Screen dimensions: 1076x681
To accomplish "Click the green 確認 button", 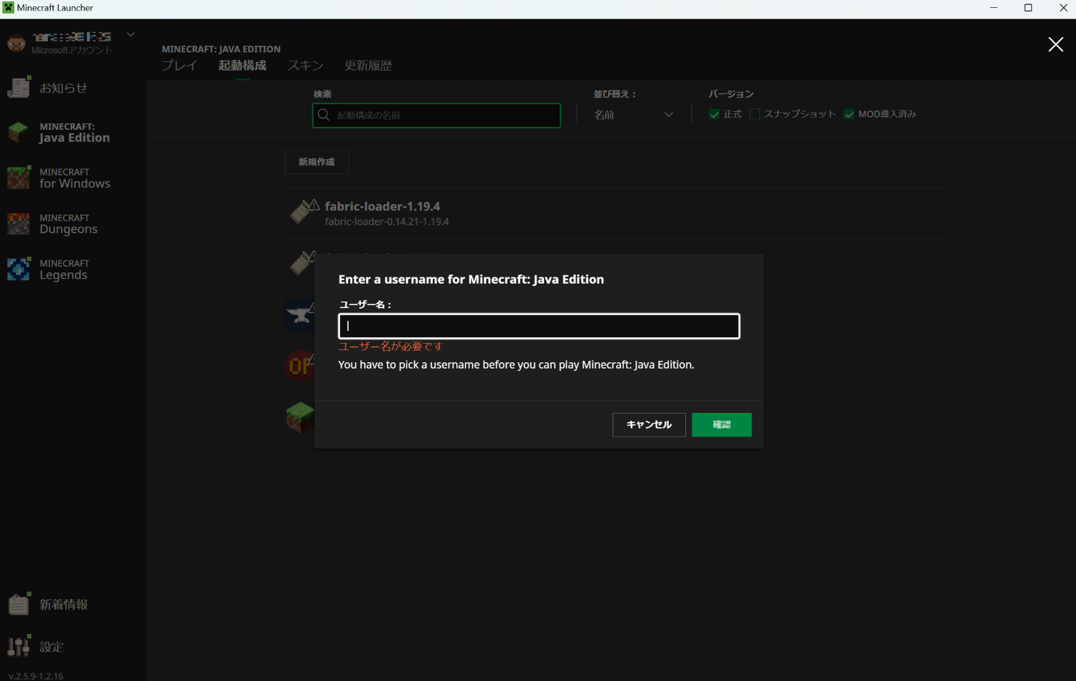I will point(722,425).
